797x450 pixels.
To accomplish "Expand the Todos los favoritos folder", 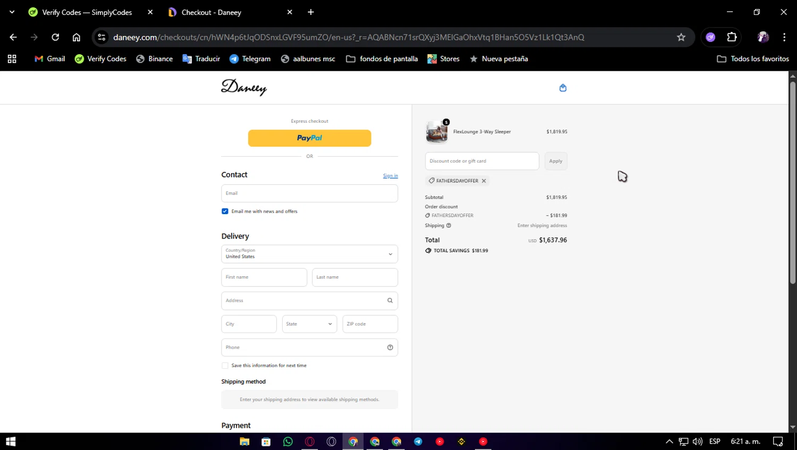I will coord(753,59).
